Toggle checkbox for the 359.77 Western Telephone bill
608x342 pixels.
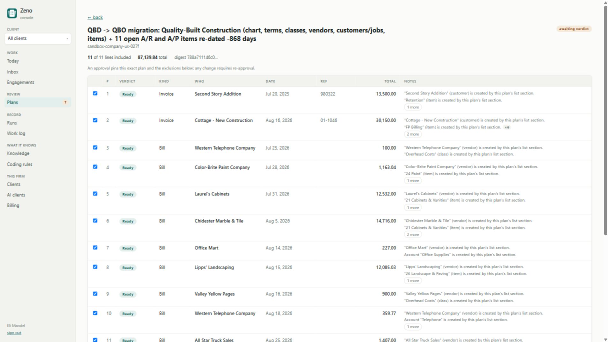pos(95,313)
